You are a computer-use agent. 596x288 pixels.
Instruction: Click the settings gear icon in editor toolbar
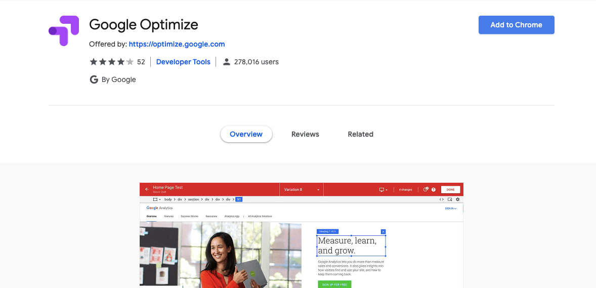pos(458,199)
